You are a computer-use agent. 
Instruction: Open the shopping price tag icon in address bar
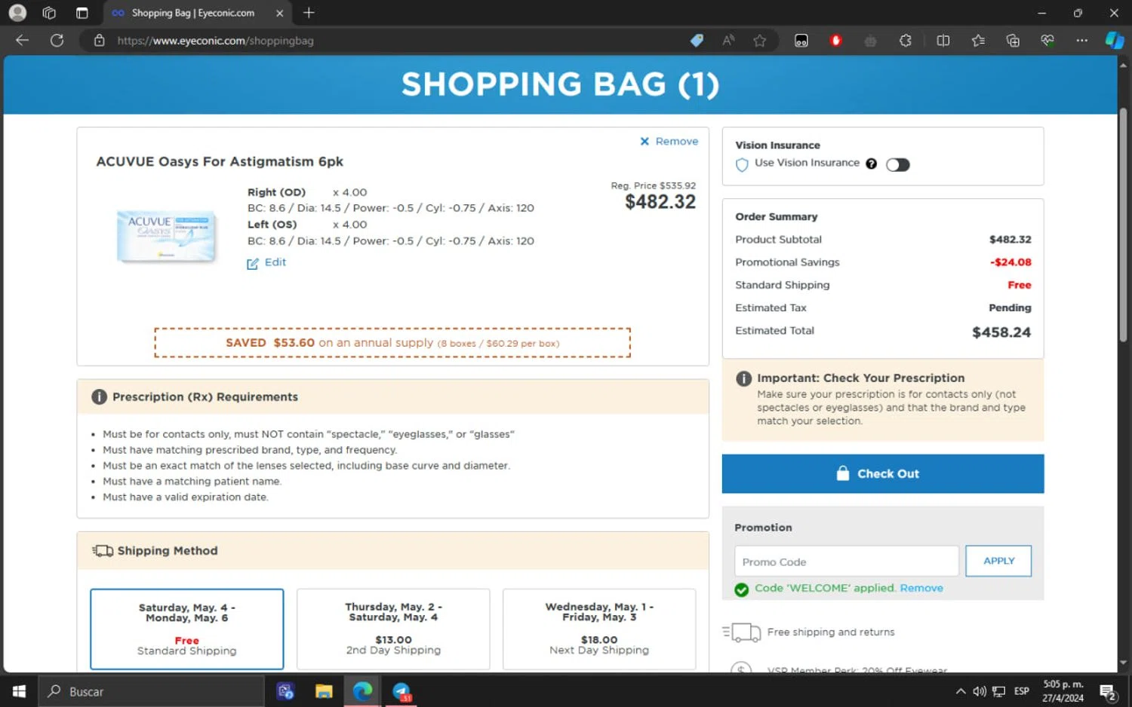[x=697, y=41]
